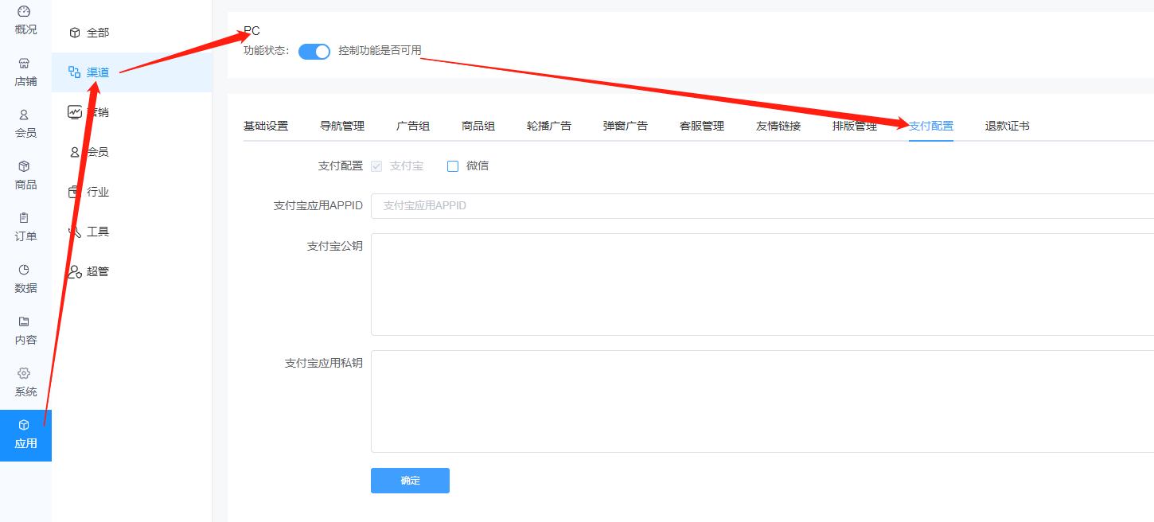Click the 营销 chart icon in submenu
This screenshot has height=522, width=1154.
[75, 112]
